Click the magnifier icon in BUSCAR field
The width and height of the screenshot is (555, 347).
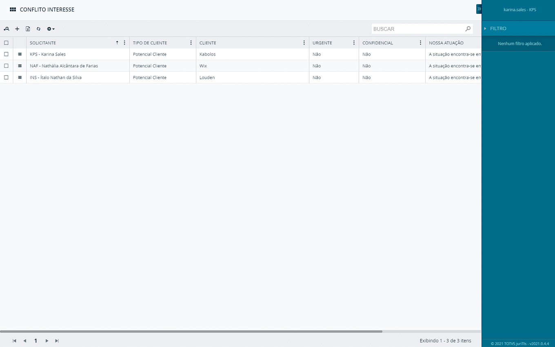(x=468, y=29)
